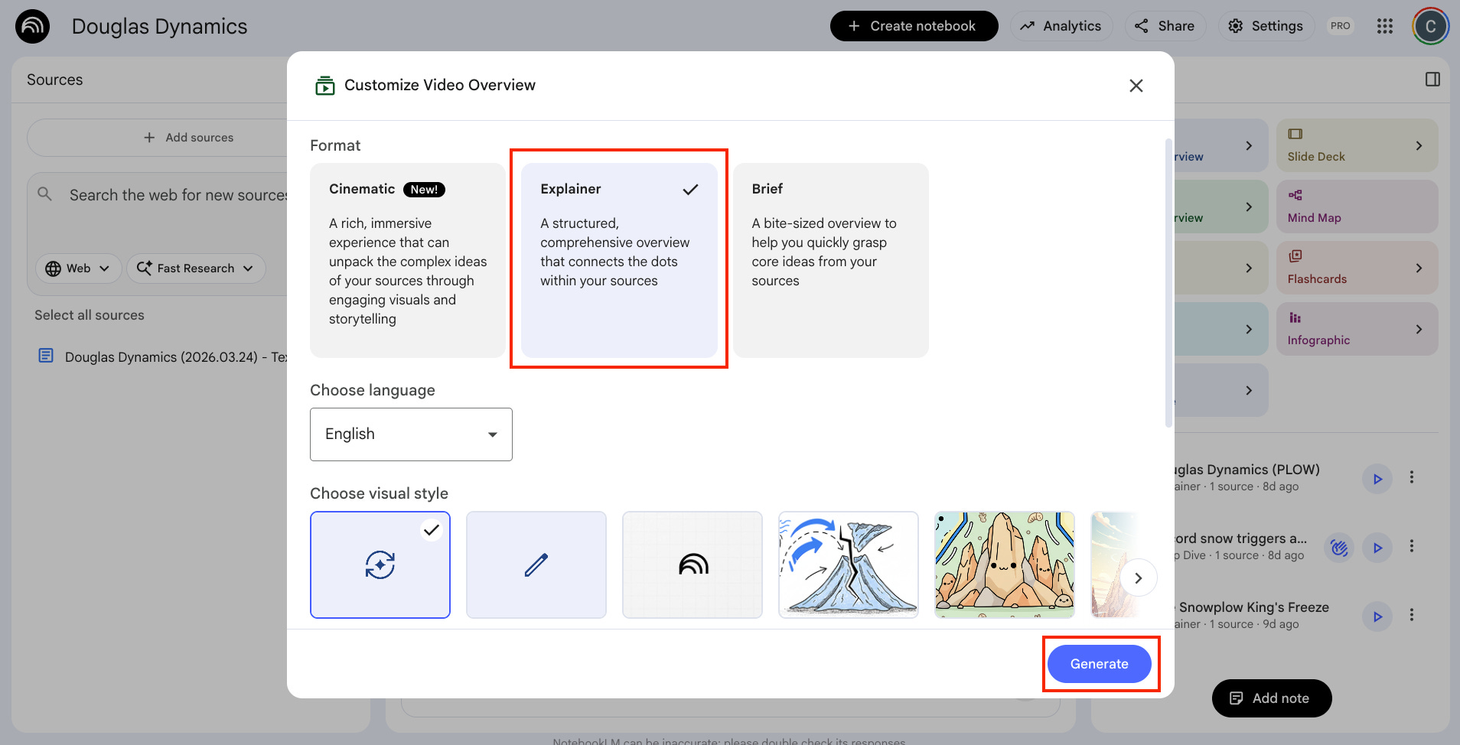Play the Snowplow King's Freeze overview
1460x745 pixels.
point(1377,616)
